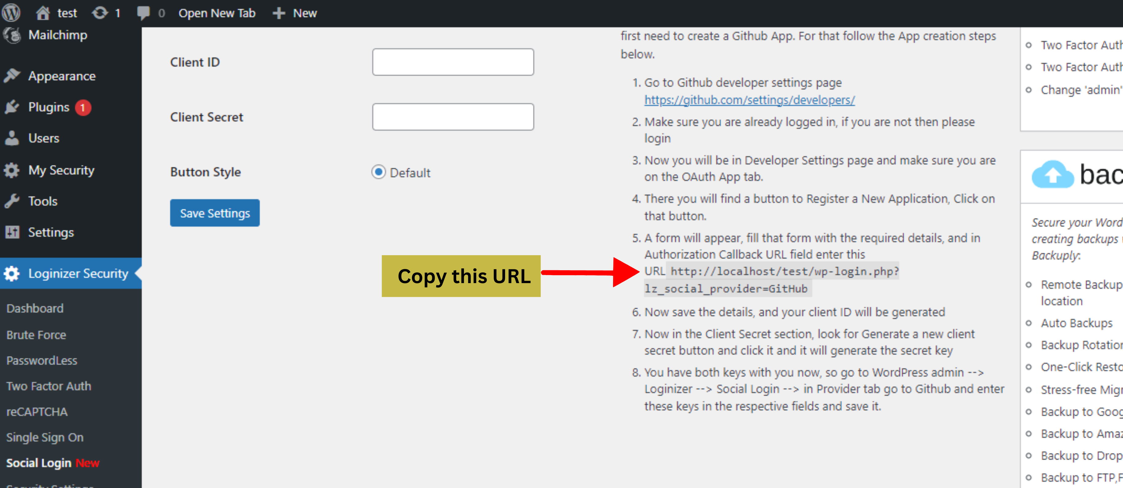Open the Social Login submenu
Image resolution: width=1123 pixels, height=488 pixels.
53,463
